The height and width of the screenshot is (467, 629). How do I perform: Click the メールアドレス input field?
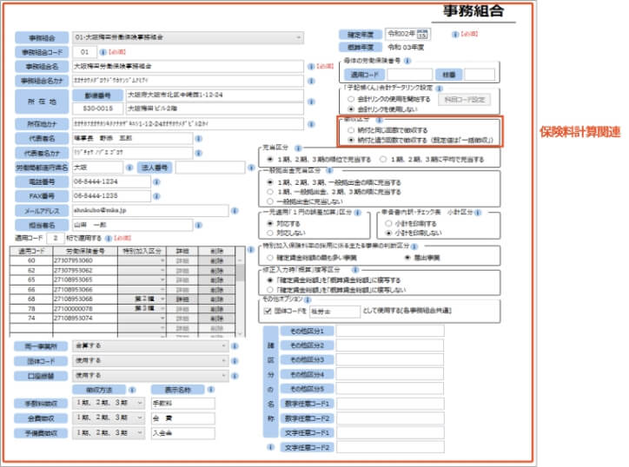point(150,210)
